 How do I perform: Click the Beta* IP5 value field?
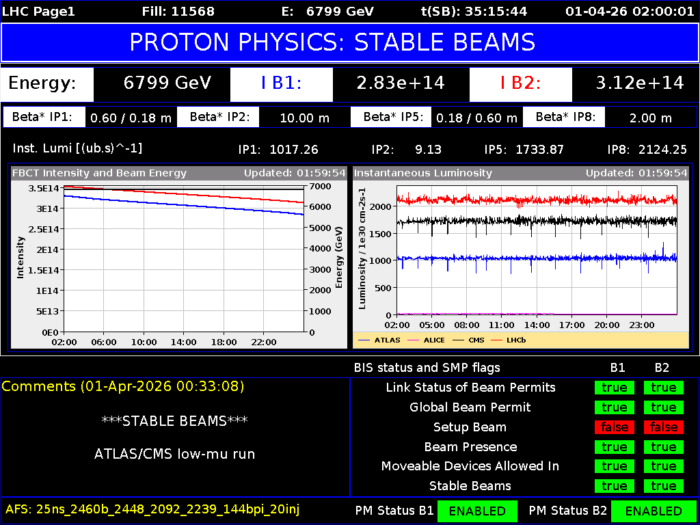tap(477, 116)
